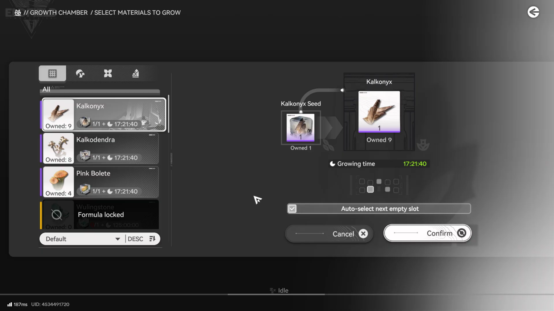The height and width of the screenshot is (311, 554).
Task: Select the Kalkonyx material entry
Action: pos(104,115)
